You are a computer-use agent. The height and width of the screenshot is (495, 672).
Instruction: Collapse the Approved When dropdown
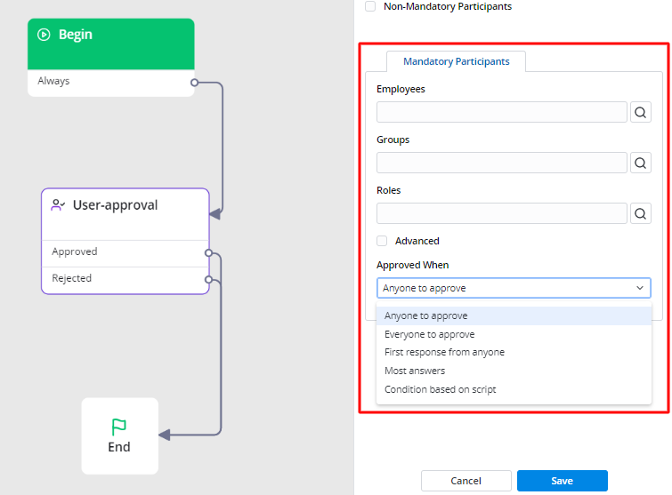pyautogui.click(x=639, y=288)
